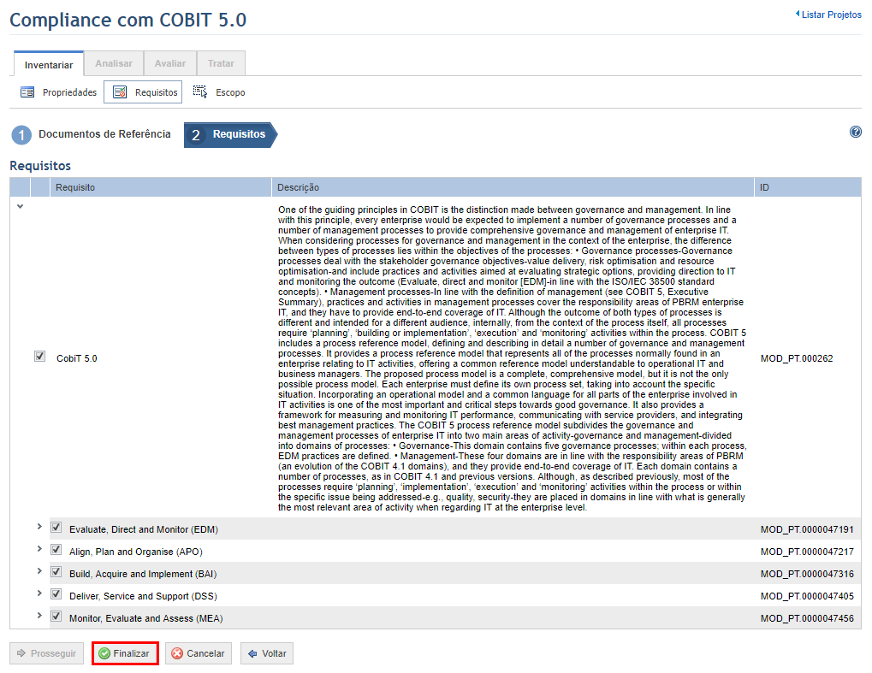The image size is (872, 673).
Task: Expand Monitor, Evaluate and Assess (MEA) row
Action: pyautogui.click(x=39, y=615)
